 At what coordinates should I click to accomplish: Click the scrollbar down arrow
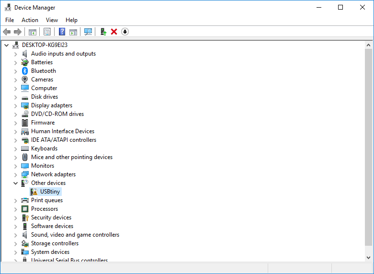(x=368, y=257)
